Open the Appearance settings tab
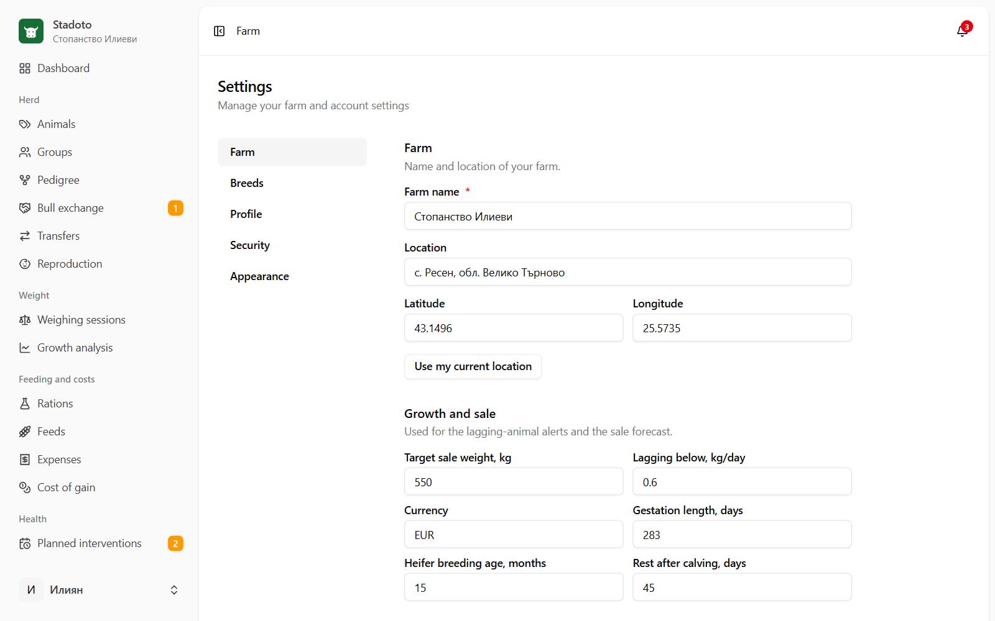The width and height of the screenshot is (995, 621). tap(292, 276)
